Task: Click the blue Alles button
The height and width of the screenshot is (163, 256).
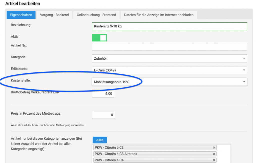Action: coord(100,140)
